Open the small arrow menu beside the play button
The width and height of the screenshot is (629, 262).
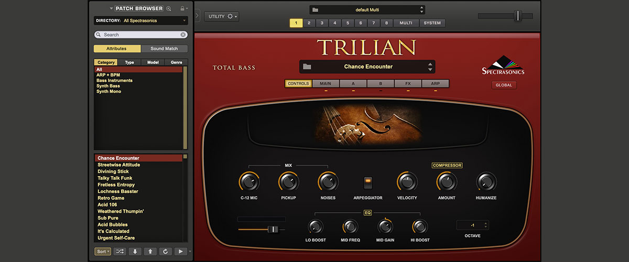point(190,252)
